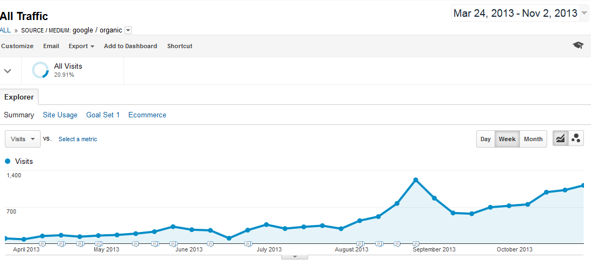Viewport: 591px width, 265px height.
Task: Open the google / organic source dropdown arrow
Action: coord(128,30)
